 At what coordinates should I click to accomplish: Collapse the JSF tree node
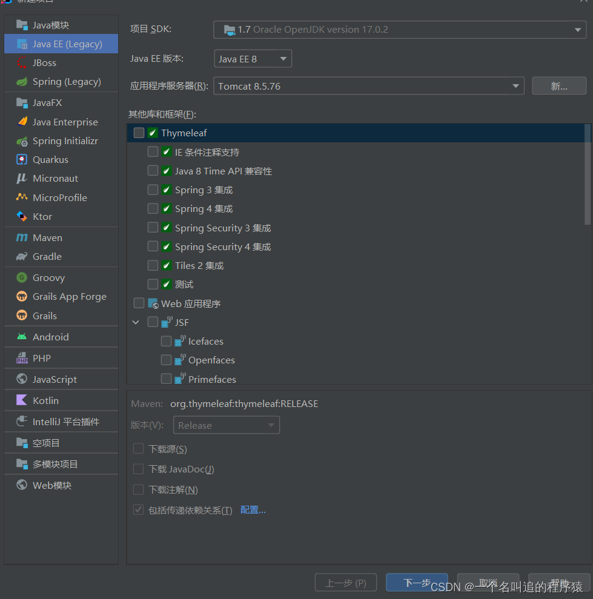136,322
